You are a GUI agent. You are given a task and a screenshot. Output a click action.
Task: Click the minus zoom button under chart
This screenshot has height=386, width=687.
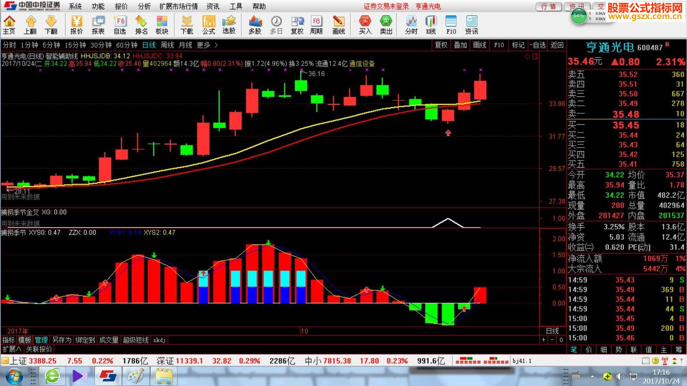click(x=552, y=340)
